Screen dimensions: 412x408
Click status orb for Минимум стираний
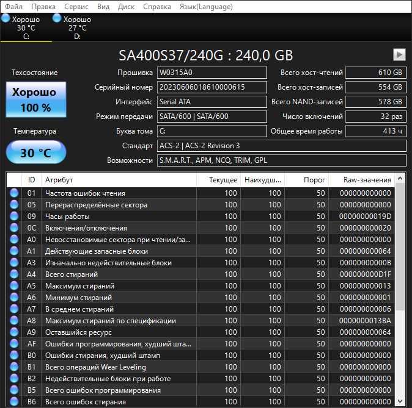click(14, 298)
